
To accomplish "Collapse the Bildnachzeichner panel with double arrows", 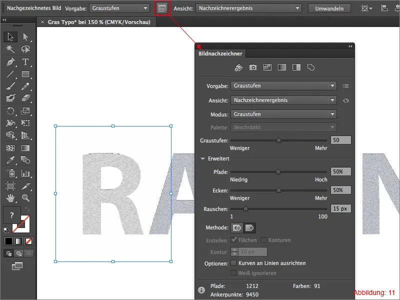I will [350, 46].
